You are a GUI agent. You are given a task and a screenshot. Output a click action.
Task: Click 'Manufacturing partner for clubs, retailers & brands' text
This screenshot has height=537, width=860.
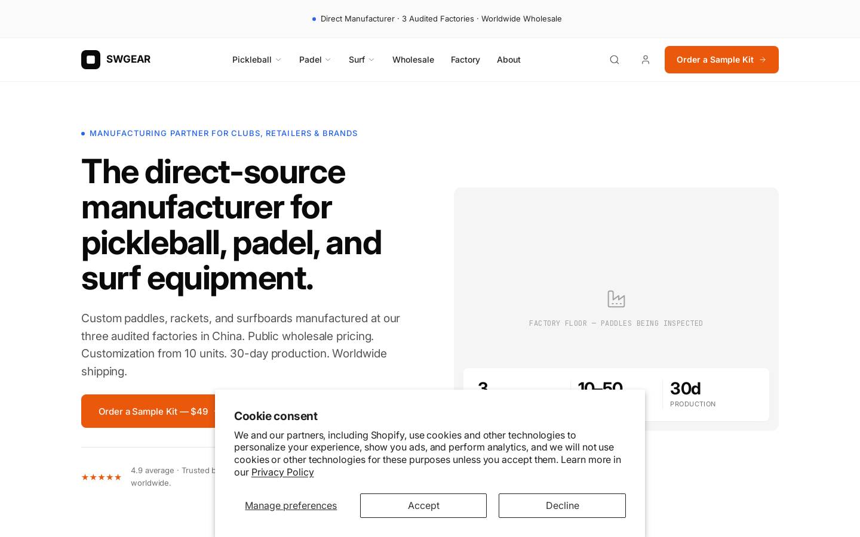pos(223,133)
